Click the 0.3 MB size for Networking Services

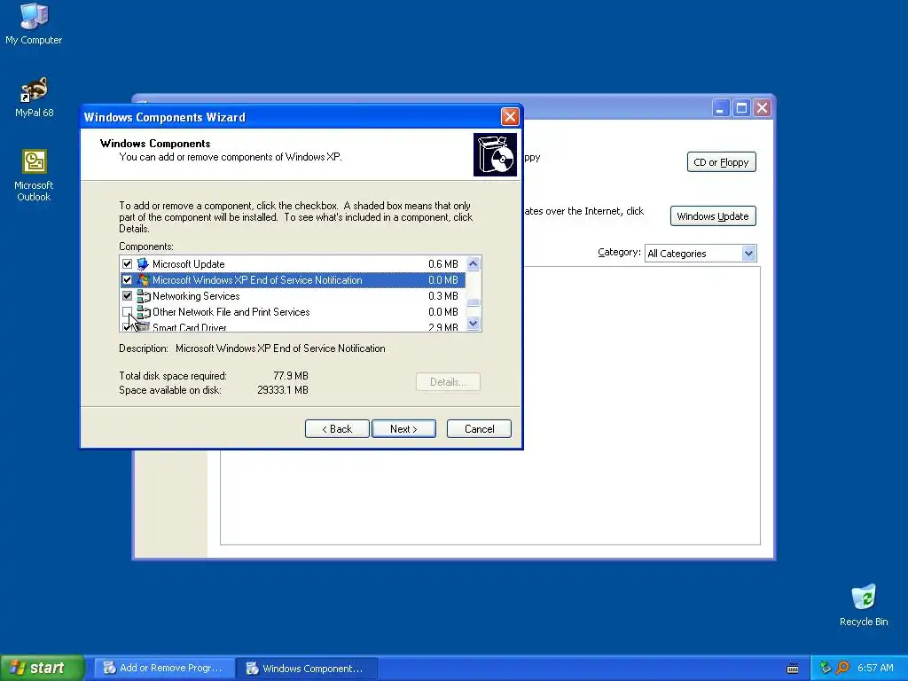pos(443,296)
